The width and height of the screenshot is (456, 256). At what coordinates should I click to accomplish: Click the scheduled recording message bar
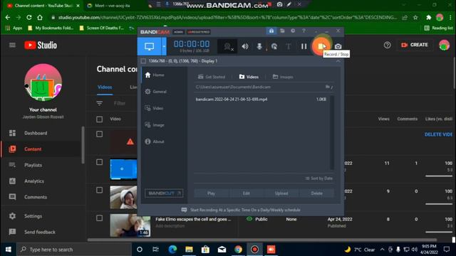pos(241,210)
